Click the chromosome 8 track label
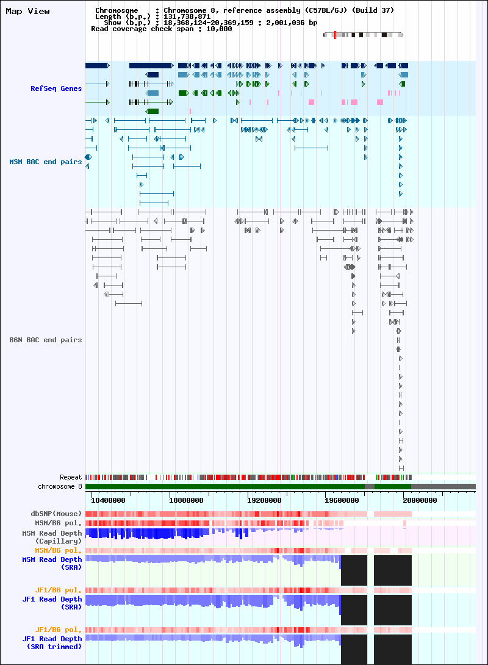The height and width of the screenshot is (665, 488). tap(60, 486)
